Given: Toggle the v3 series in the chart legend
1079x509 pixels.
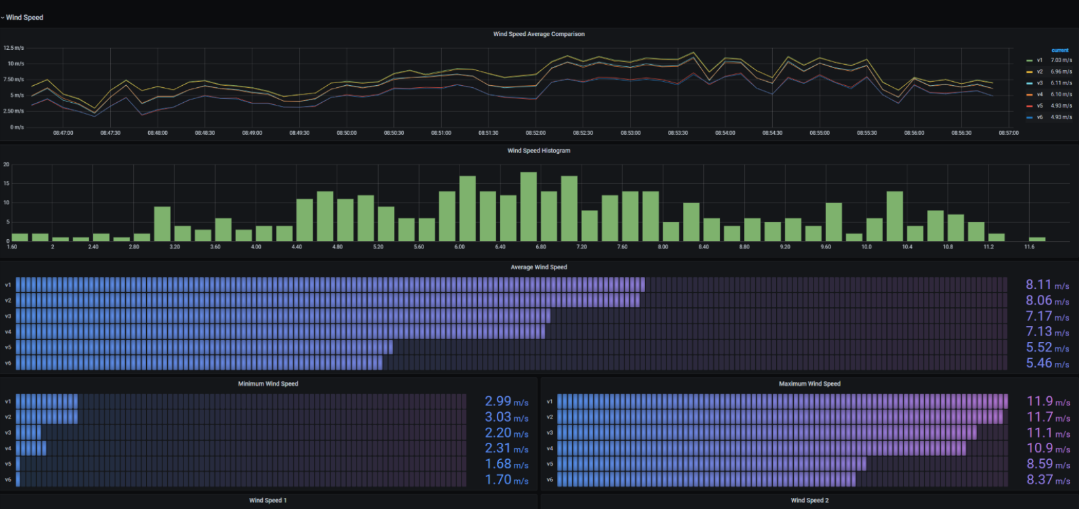Looking at the screenshot, I should [1040, 83].
